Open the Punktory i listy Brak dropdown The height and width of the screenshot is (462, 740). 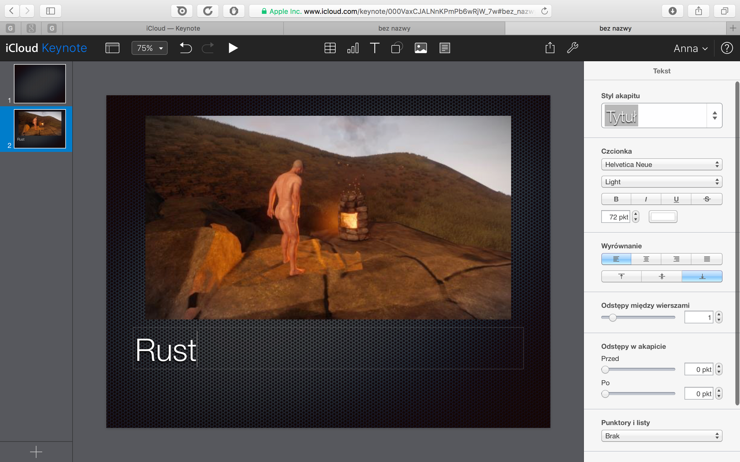pyautogui.click(x=662, y=436)
